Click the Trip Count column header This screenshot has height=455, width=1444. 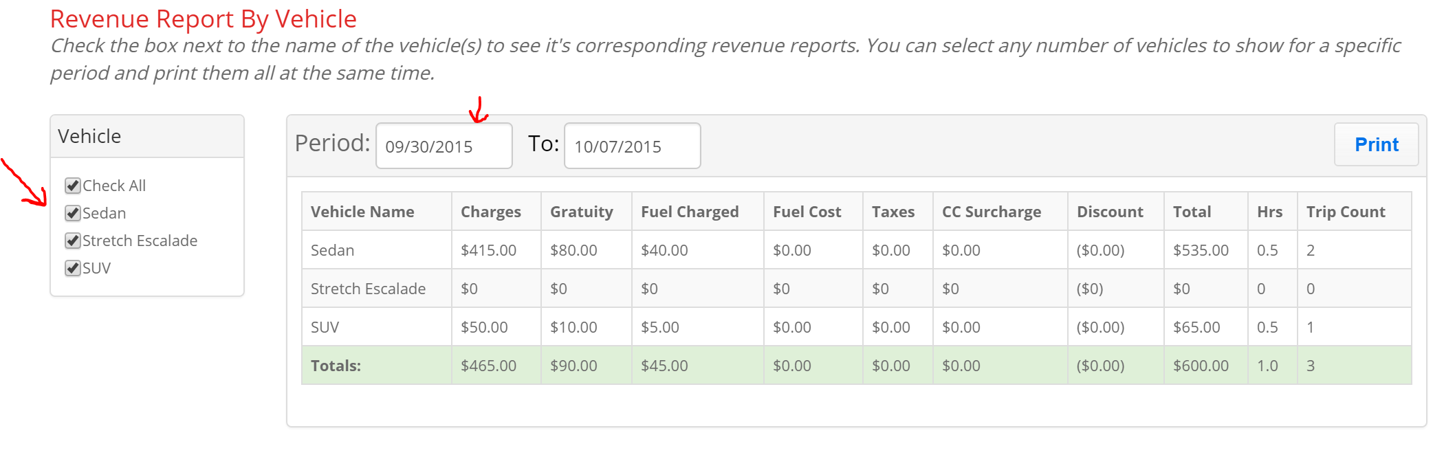click(x=1346, y=212)
